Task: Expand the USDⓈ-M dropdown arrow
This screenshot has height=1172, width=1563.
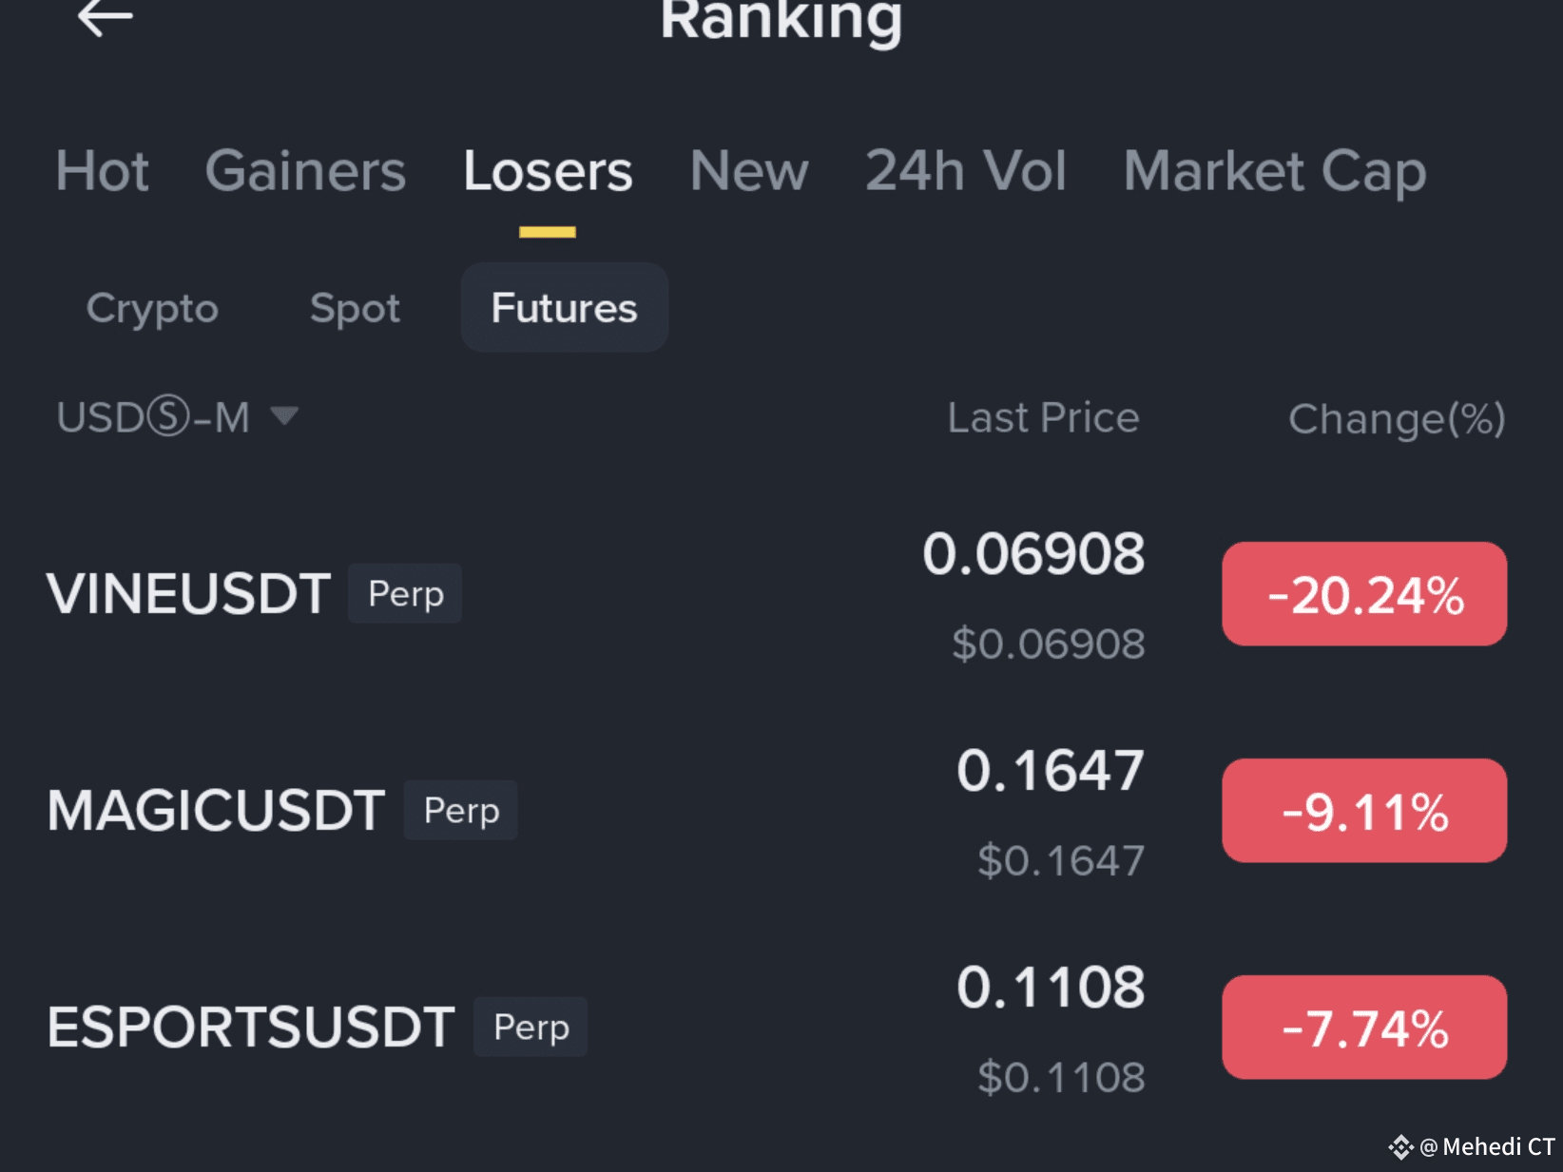Action: [x=284, y=415]
